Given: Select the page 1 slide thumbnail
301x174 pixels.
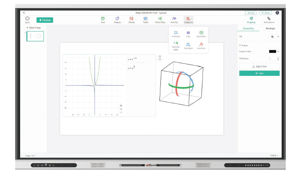Looking at the screenshot, I should 35,36.
